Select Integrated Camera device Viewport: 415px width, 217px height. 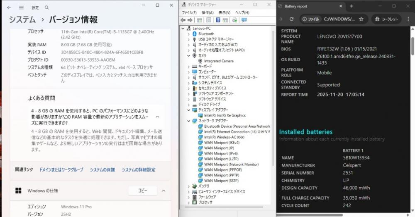tap(219, 61)
